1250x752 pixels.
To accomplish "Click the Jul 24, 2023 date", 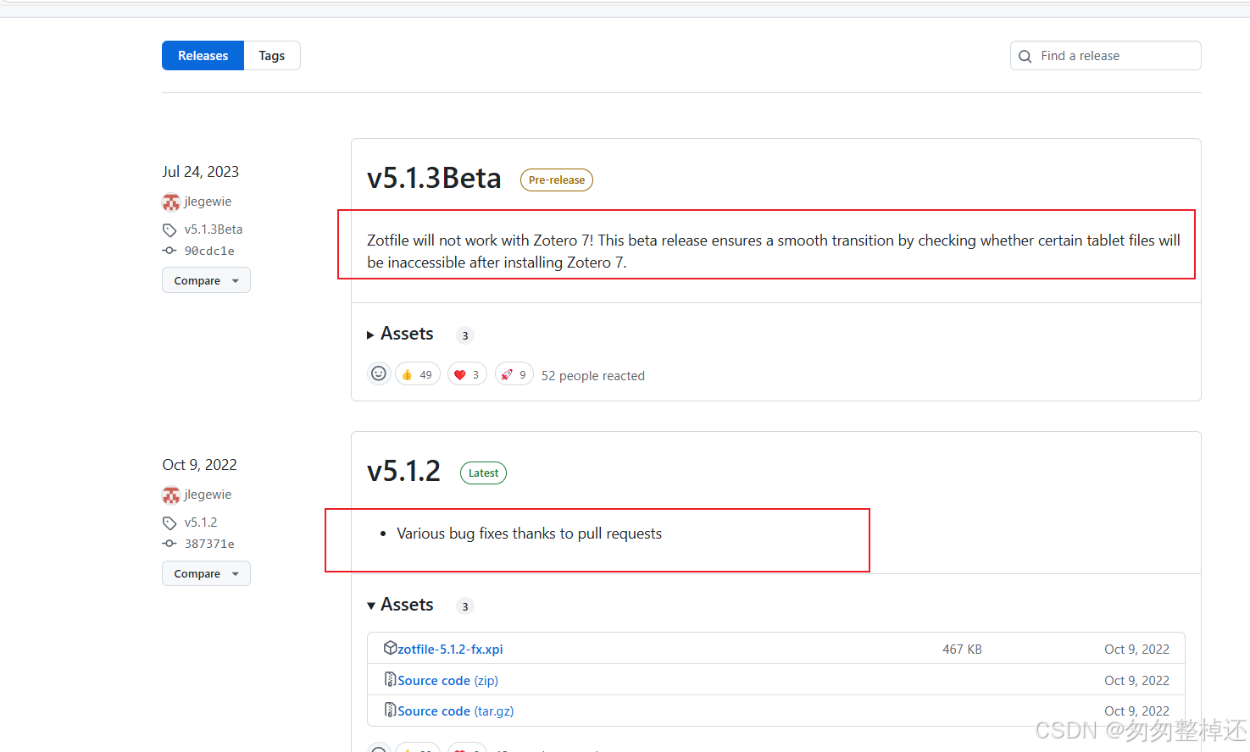I will pos(201,172).
